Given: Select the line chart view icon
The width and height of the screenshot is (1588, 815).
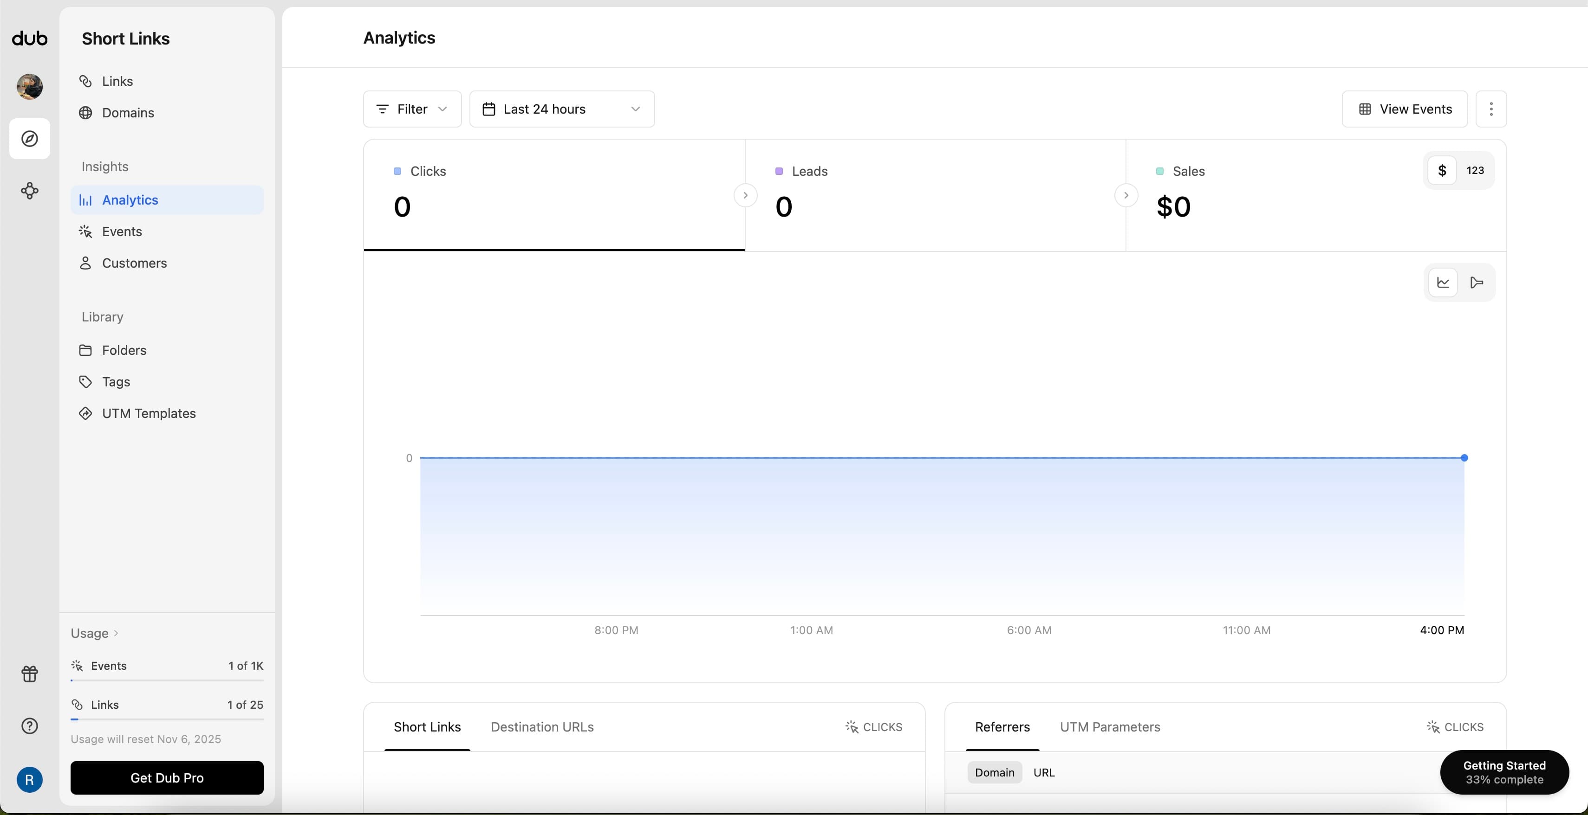Looking at the screenshot, I should [1443, 282].
